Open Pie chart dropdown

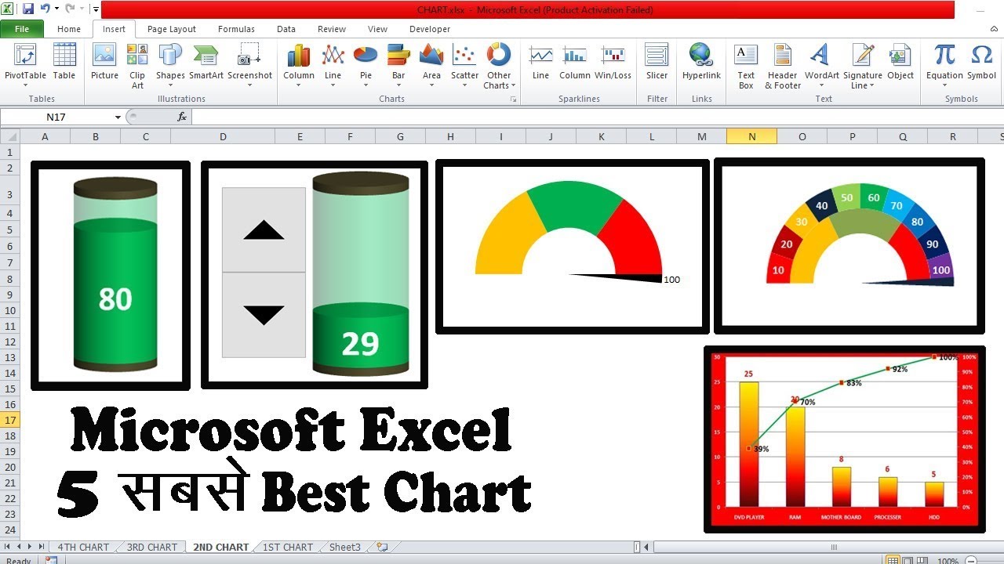pos(366,66)
